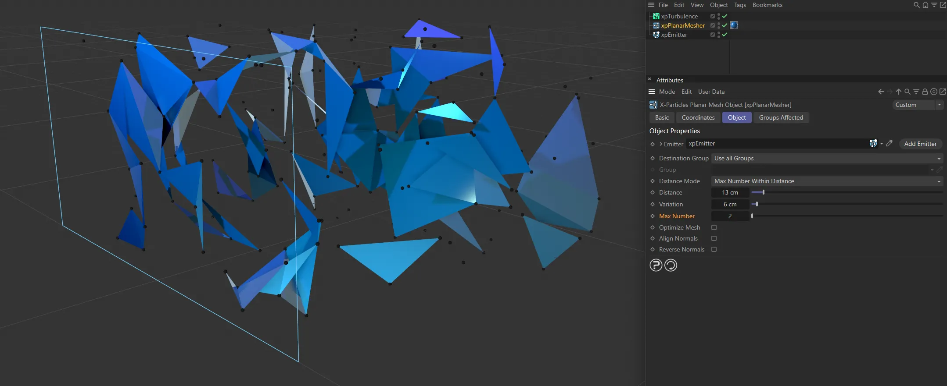
Task: Open the Attributes panel help button
Action: [656, 265]
